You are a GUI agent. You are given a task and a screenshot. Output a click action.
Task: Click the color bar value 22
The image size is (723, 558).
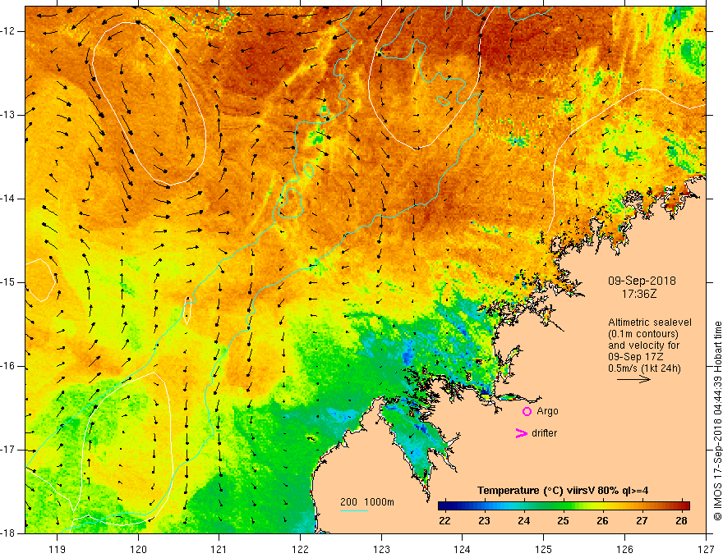point(445,521)
